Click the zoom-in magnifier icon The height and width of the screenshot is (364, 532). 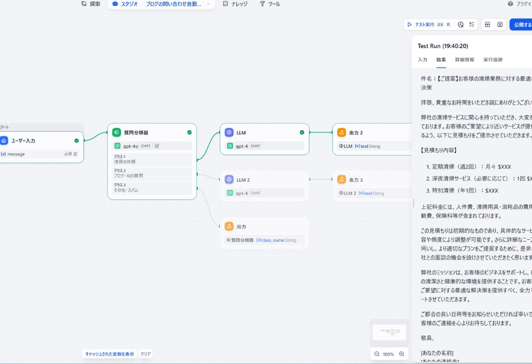(x=402, y=354)
